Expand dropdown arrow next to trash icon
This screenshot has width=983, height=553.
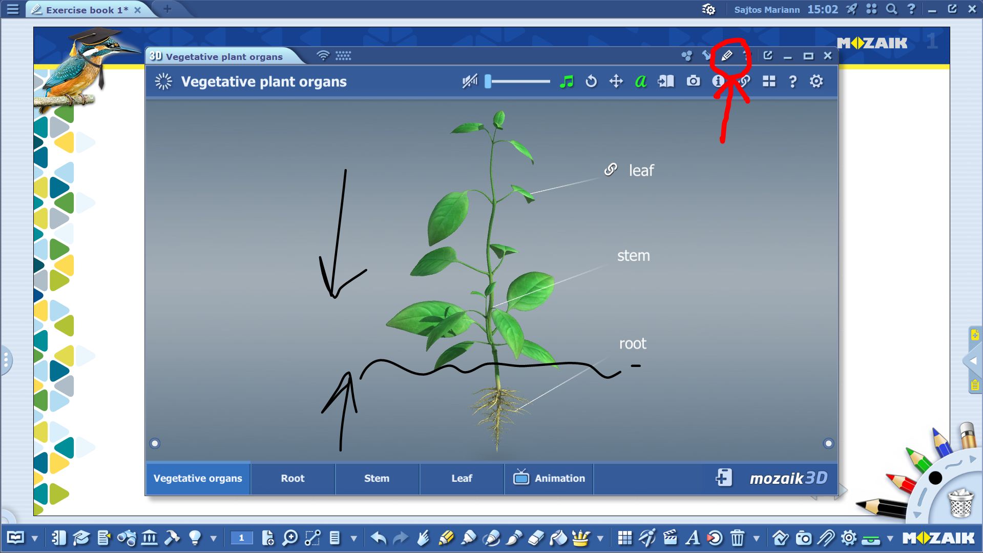(x=756, y=538)
